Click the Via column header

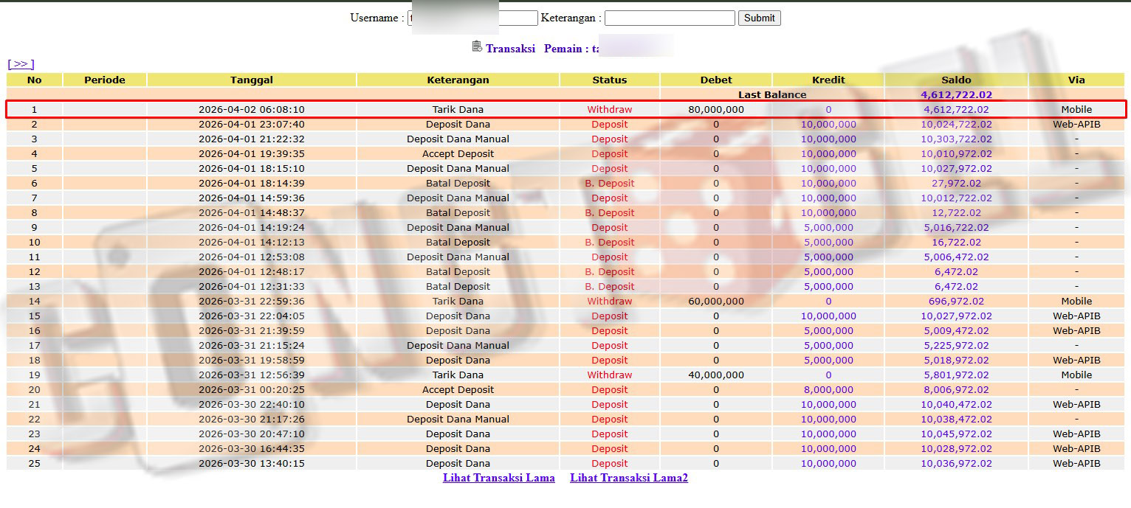(x=1076, y=80)
